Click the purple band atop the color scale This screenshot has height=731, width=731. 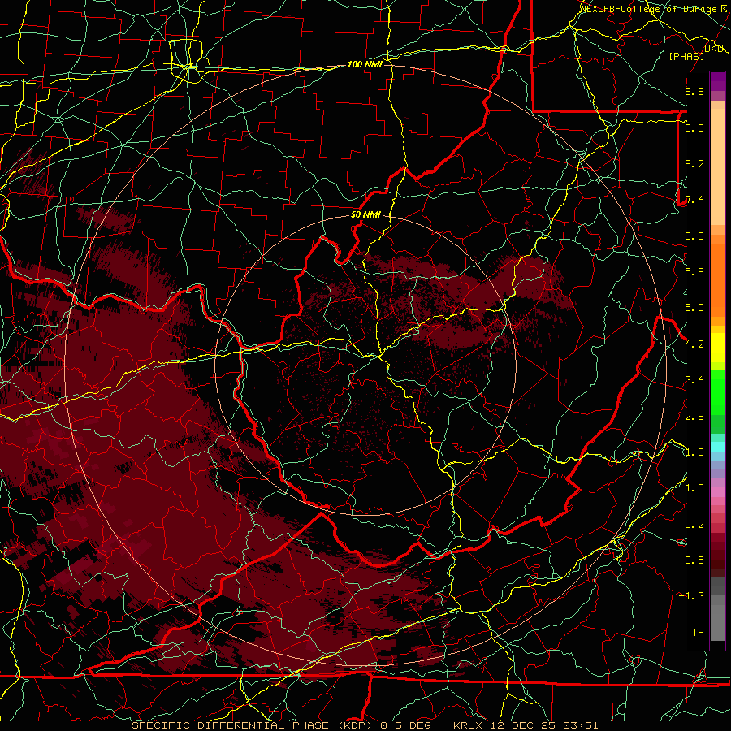[717, 81]
